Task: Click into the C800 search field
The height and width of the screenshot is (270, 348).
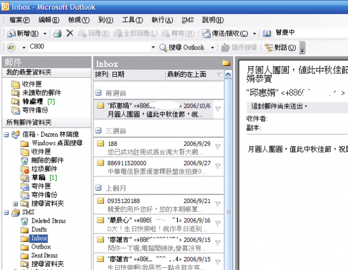Action: pyautogui.click(x=89, y=47)
